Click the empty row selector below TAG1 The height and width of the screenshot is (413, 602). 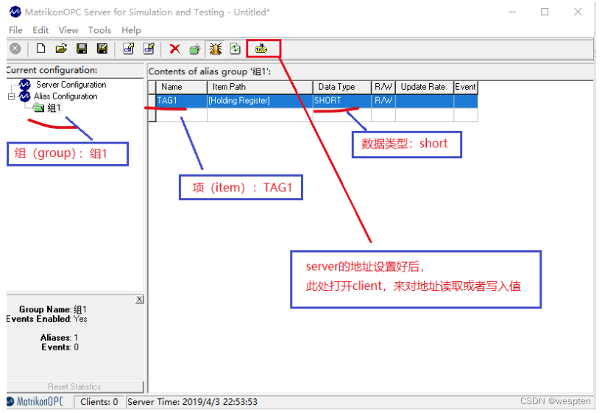pyautogui.click(x=152, y=115)
